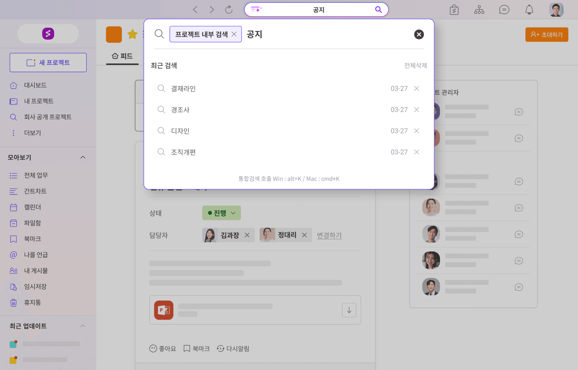Collapse the 최근 업데이트 section

tap(83, 326)
